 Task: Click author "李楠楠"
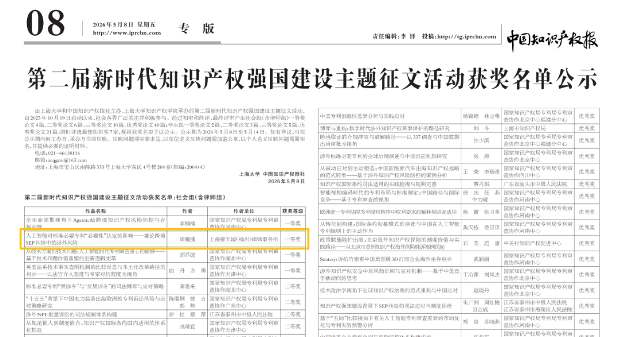[x=187, y=224]
